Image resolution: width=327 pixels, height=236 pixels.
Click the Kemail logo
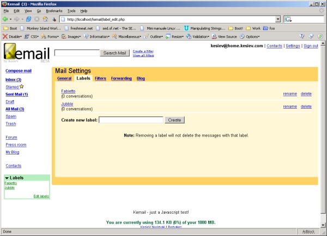pyautogui.click(x=27, y=52)
